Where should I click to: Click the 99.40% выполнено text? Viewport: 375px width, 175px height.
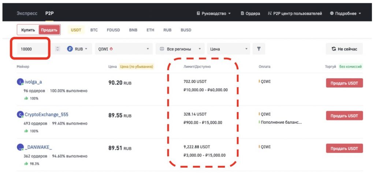tap(70, 124)
